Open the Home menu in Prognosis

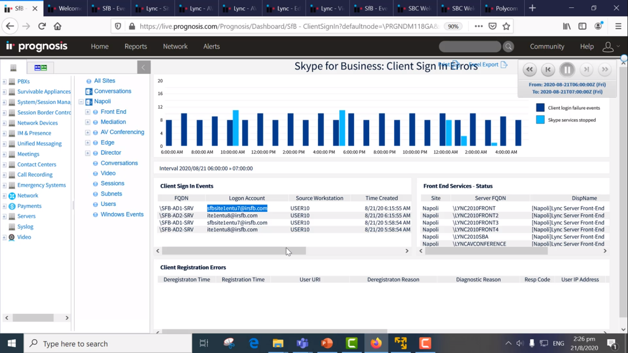100,46
